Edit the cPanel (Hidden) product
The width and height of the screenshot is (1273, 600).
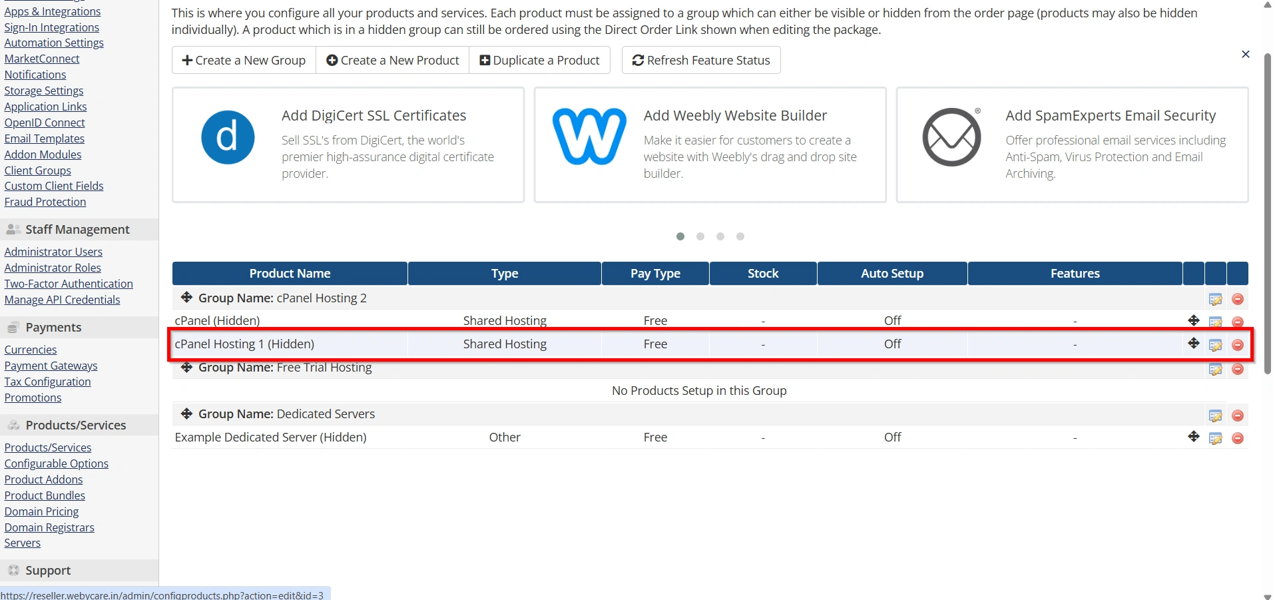point(1215,322)
